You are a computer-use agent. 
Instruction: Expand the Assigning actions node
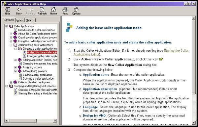pyautogui.click(x=16, y=67)
